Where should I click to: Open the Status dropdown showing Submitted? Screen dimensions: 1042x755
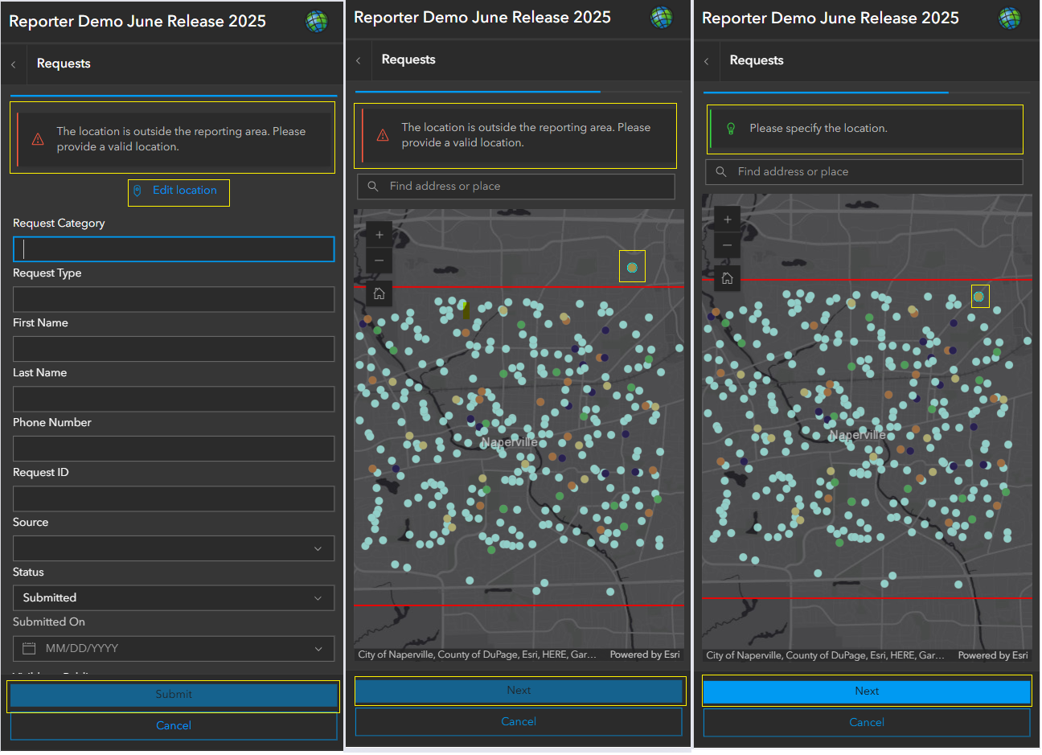click(x=174, y=598)
